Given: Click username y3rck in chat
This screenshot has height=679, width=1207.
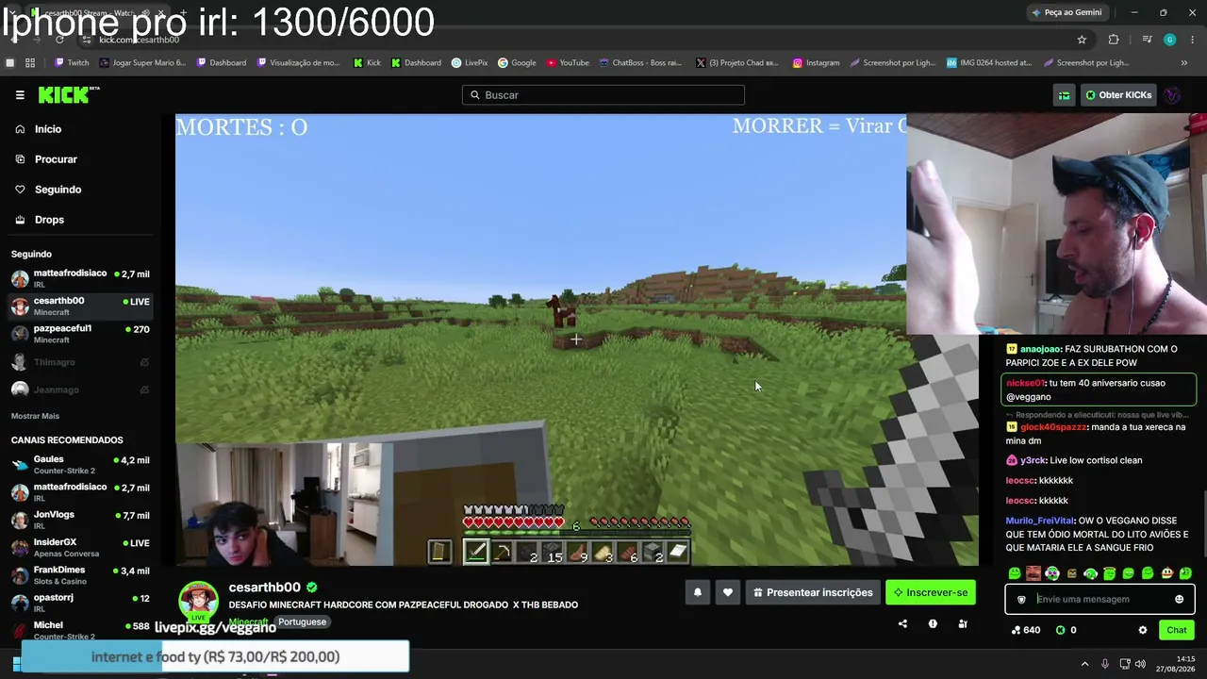Looking at the screenshot, I should 1033,460.
